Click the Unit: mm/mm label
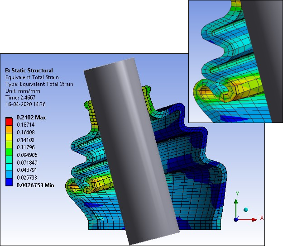 23,91
